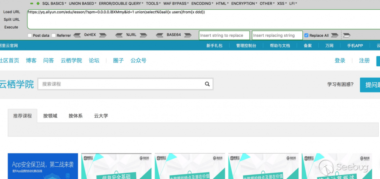Open 帮助与文档 in the top bar
Image resolution: width=380 pixels, height=179 pixels.
(x=280, y=46)
